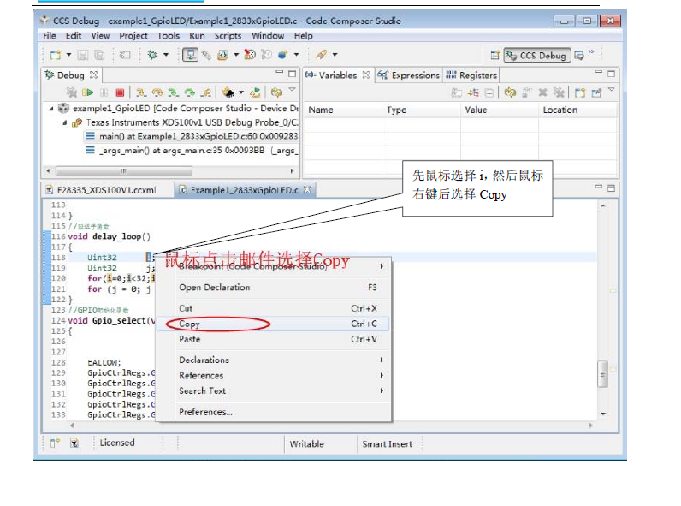The width and height of the screenshot is (681, 506).
Task: Click the New Variables View icon
Action: [580, 92]
